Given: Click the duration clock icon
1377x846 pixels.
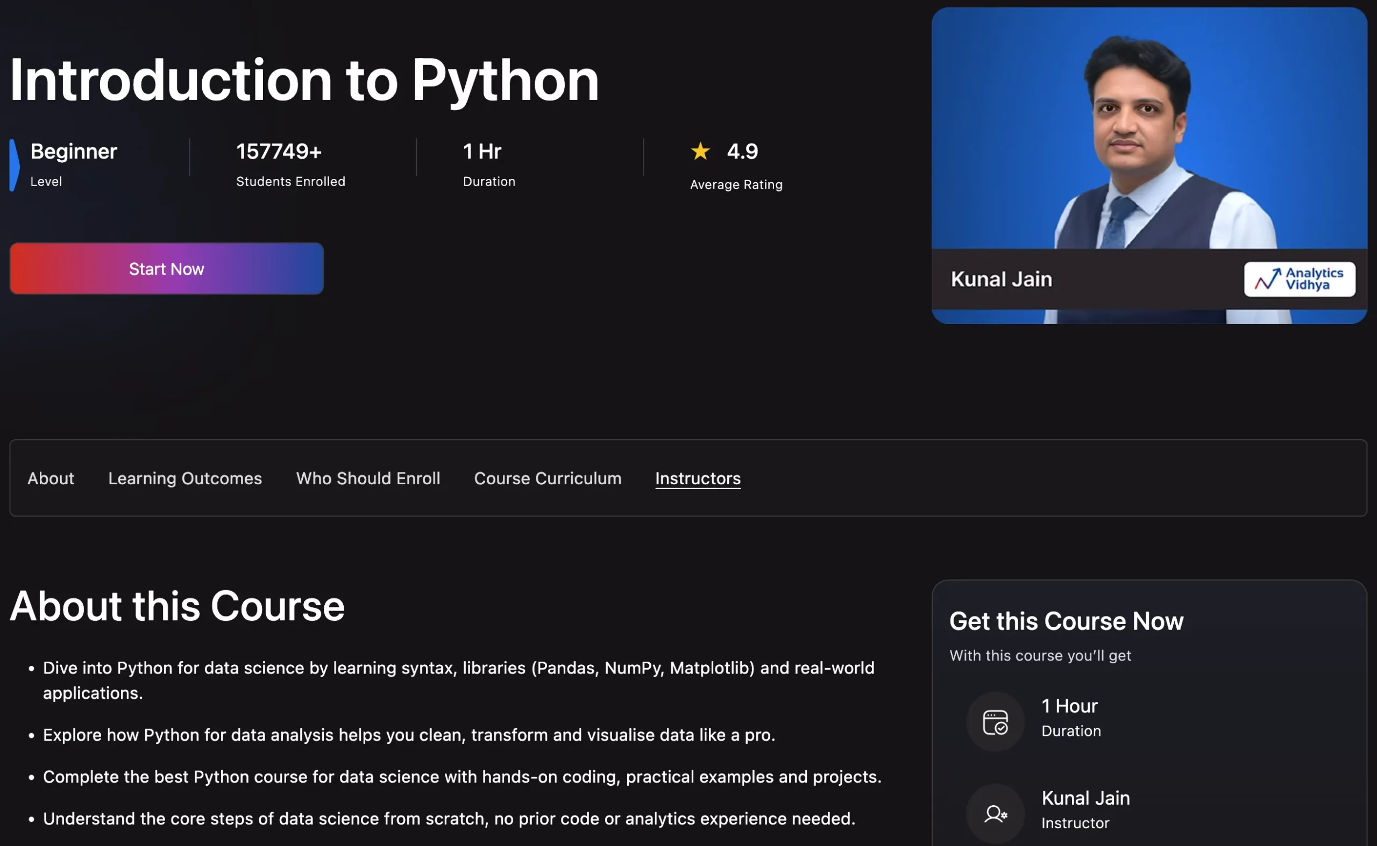Looking at the screenshot, I should pyautogui.click(x=995, y=721).
